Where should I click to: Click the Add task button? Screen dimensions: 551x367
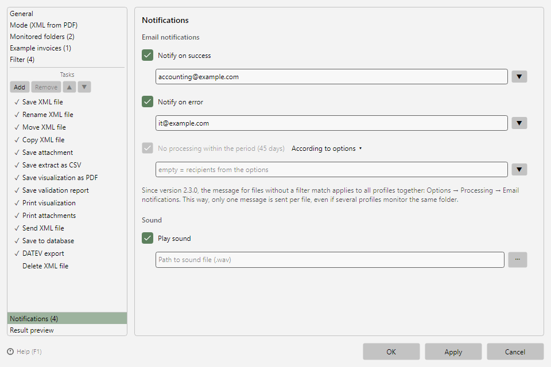point(20,87)
